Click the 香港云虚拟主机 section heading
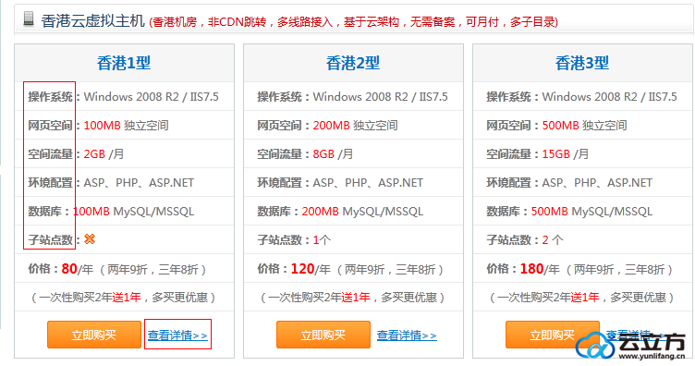Viewport: 695px width, 366px height. point(93,21)
